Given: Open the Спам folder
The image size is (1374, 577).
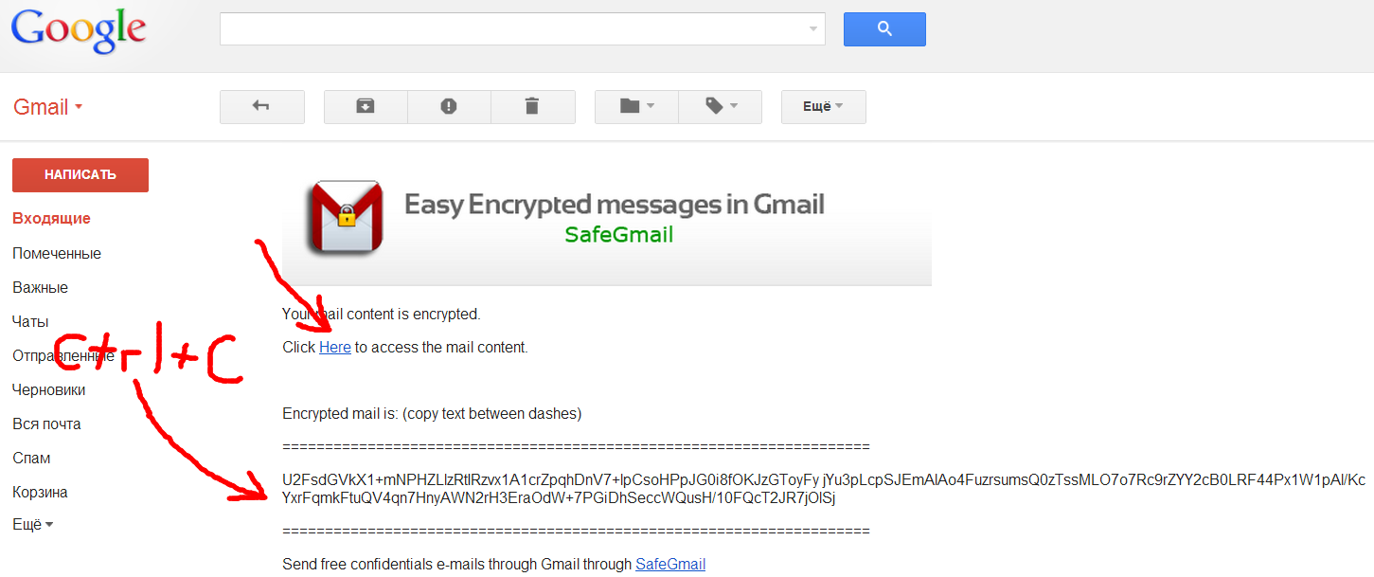Looking at the screenshot, I should [31, 459].
